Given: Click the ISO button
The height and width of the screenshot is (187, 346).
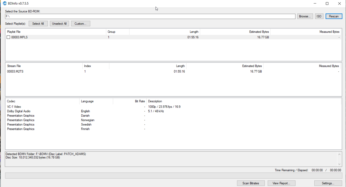Looking at the screenshot, I should [x=319, y=16].
